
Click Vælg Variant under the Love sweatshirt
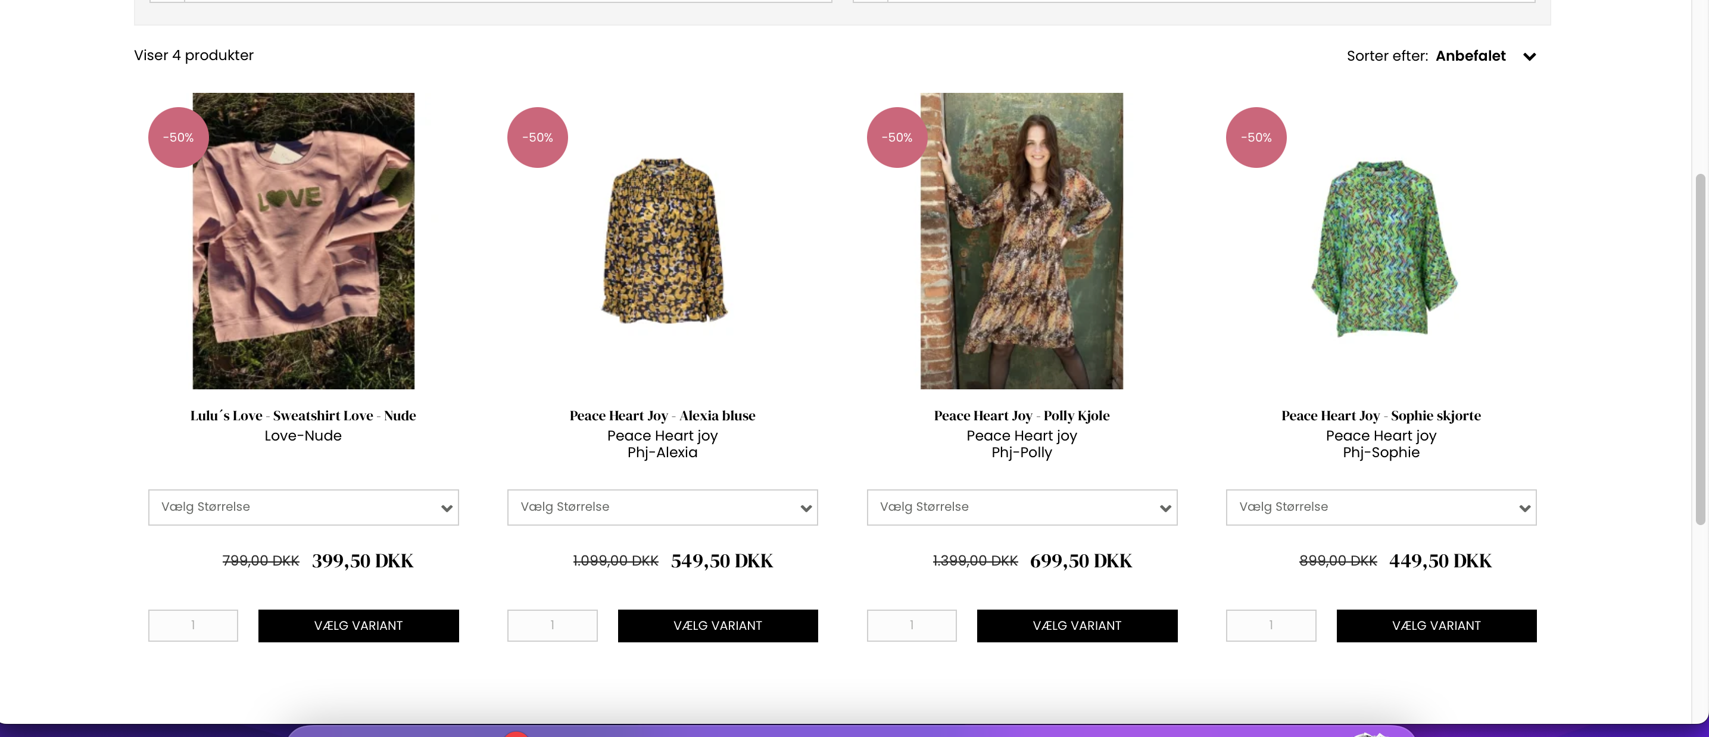358,626
